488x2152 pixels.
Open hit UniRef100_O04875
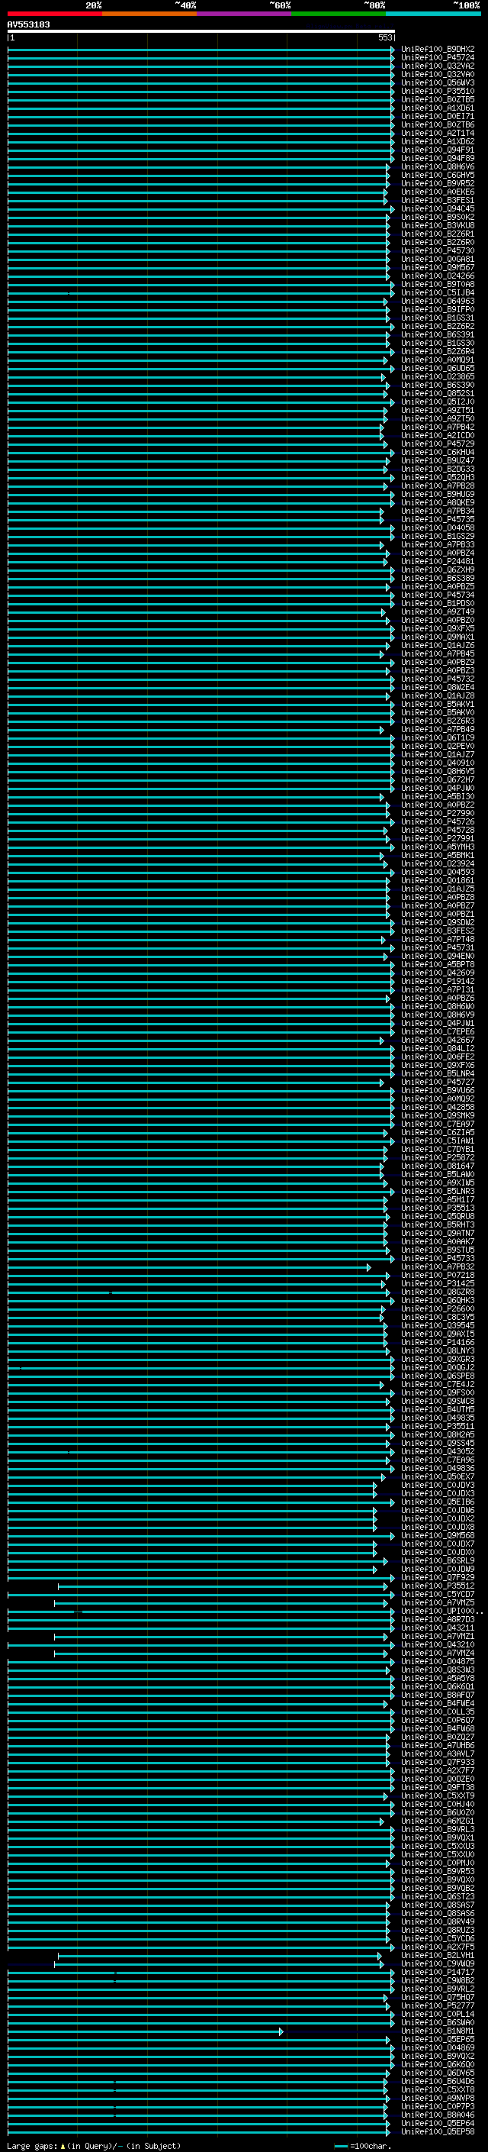pyautogui.click(x=438, y=1662)
